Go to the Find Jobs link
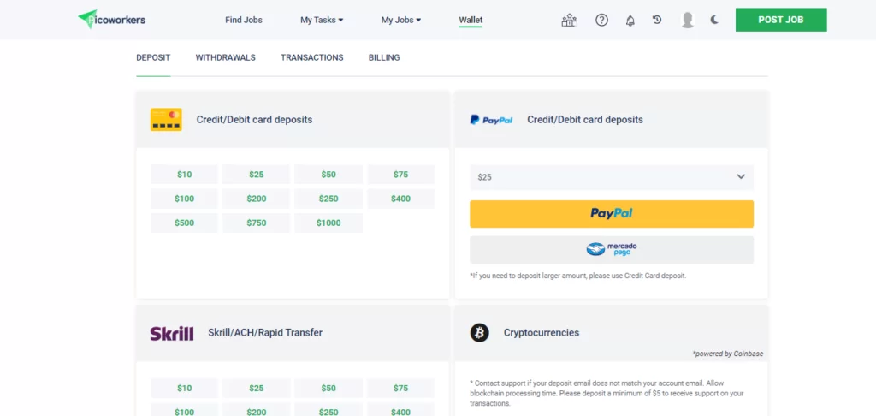 244,21
